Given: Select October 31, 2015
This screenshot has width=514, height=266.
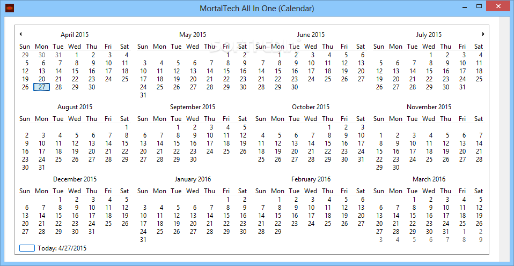Looking at the screenshot, I should tap(361, 159).
